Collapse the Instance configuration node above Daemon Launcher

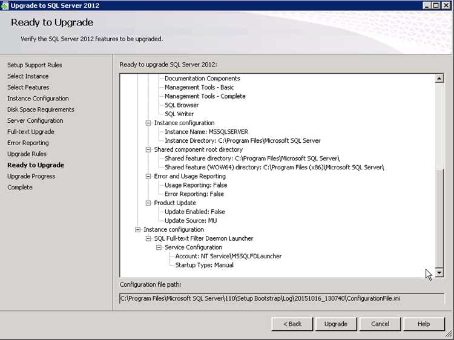tap(138, 230)
